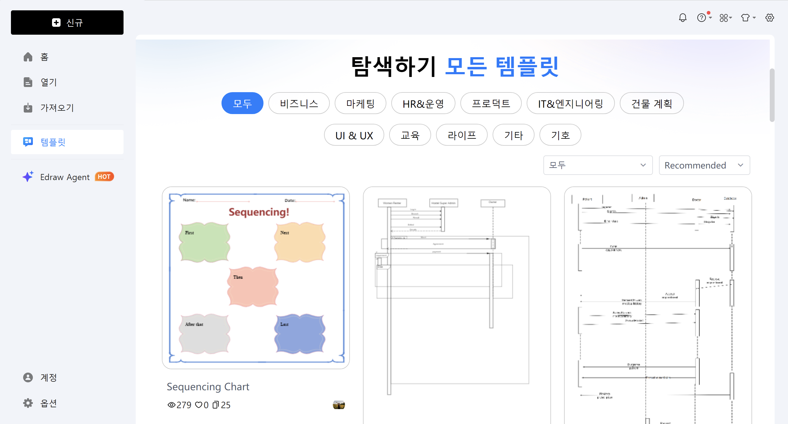The image size is (788, 424).
Task: Activate the UI & UX category filter
Action: click(354, 135)
